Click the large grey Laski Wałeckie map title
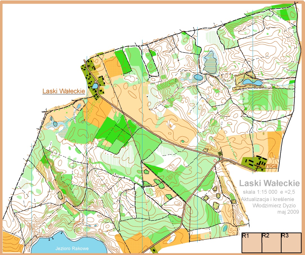The image size is (305, 255). pos(269,184)
